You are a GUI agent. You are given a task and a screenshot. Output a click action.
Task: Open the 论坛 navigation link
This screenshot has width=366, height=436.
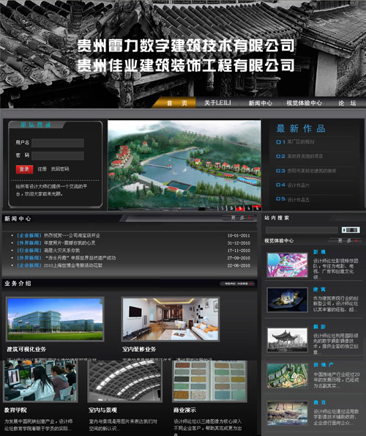347,103
